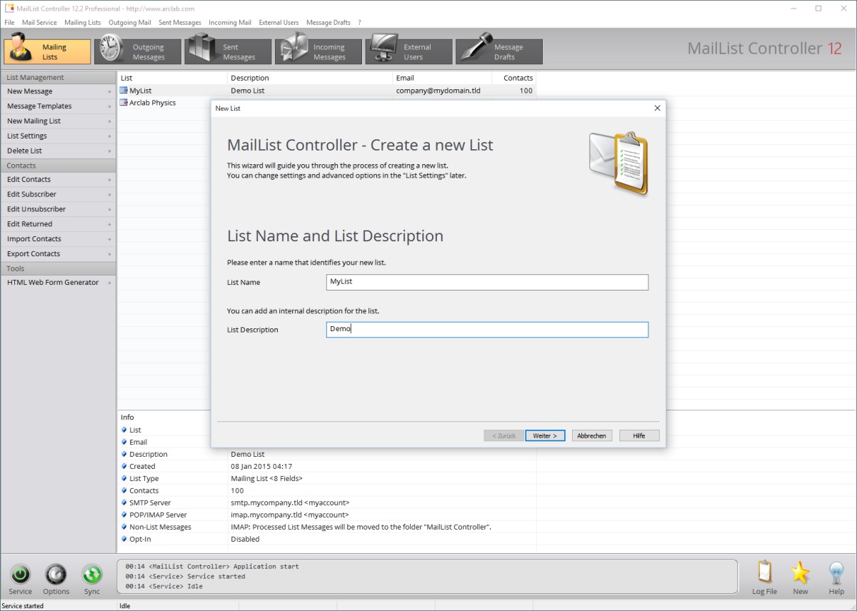Expand HTML Web Form Generator entry
Screen dimensions: 857x611
coord(59,283)
